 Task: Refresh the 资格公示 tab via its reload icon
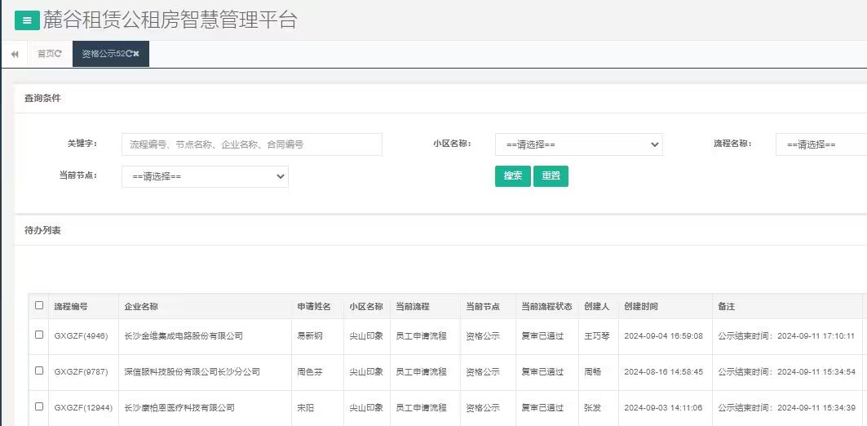click(129, 54)
